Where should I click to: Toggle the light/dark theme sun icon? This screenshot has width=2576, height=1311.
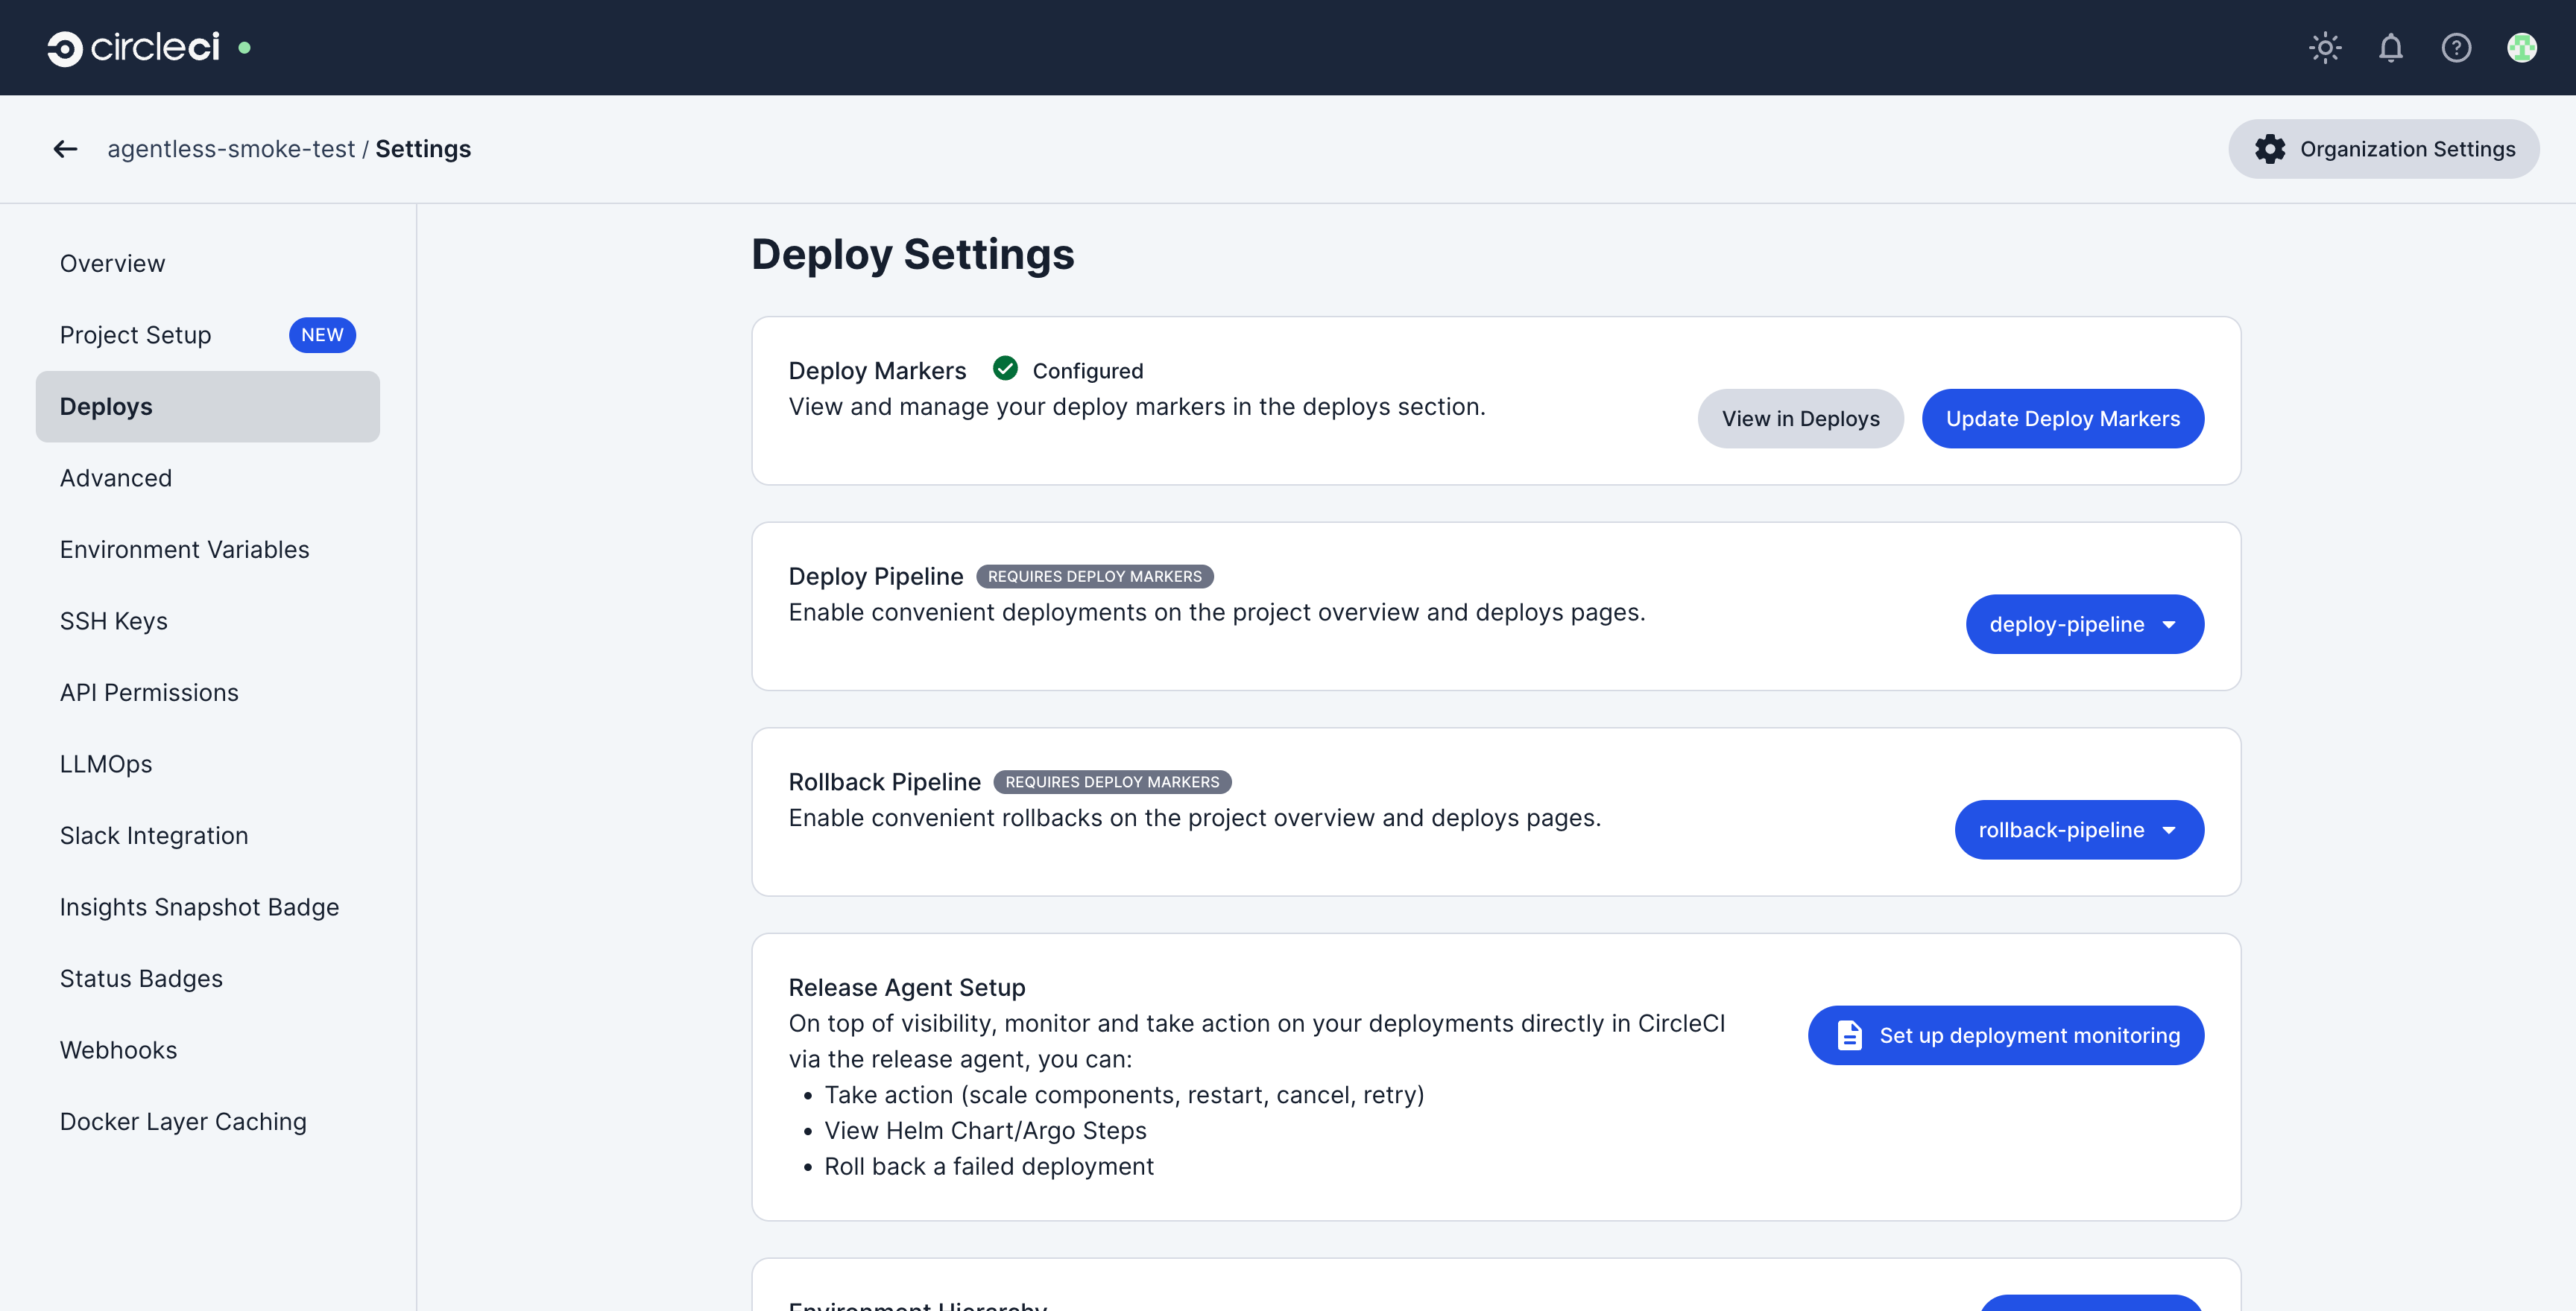2325,47
